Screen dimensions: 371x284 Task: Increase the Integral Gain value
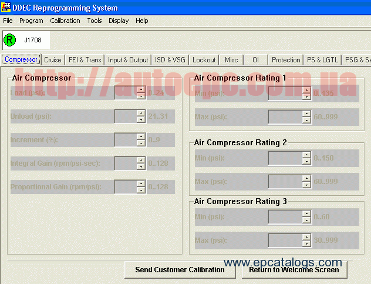[141, 160]
